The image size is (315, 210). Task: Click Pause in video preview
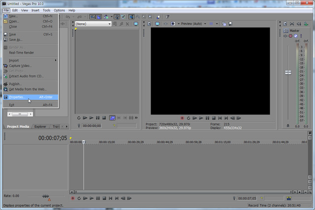pos(207,118)
